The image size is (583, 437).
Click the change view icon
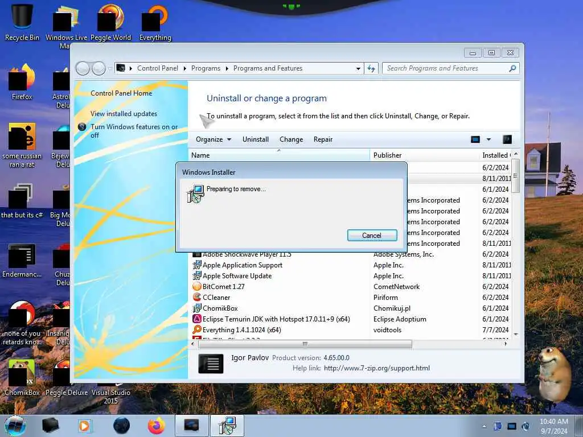tap(475, 139)
